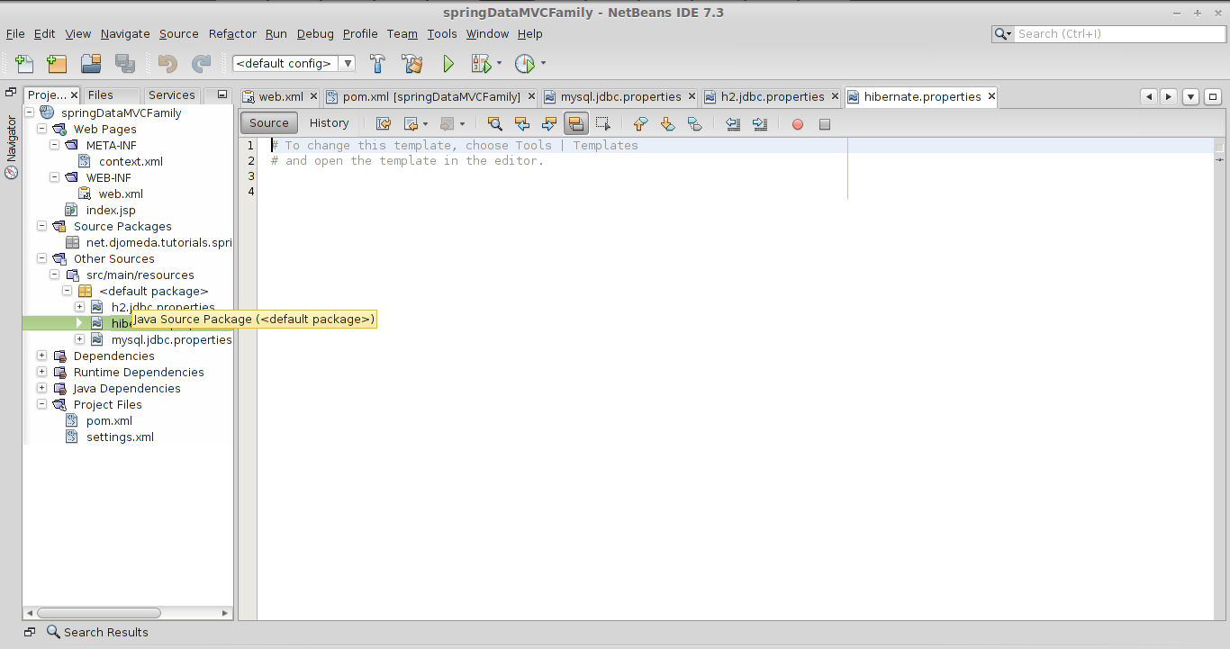
Task: Switch to the Files panel tab
Action: click(101, 95)
